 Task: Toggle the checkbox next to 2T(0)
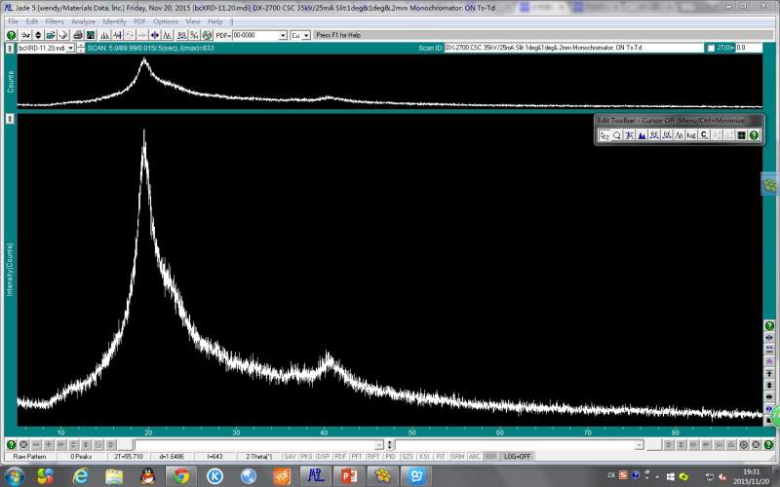[711, 48]
